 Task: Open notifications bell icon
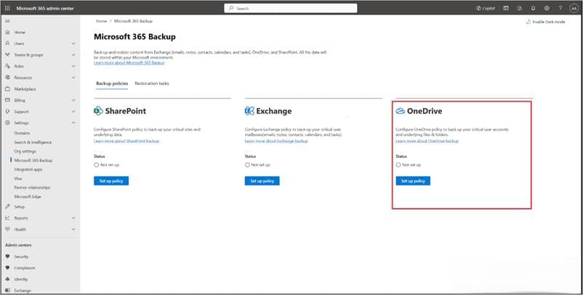(533, 8)
